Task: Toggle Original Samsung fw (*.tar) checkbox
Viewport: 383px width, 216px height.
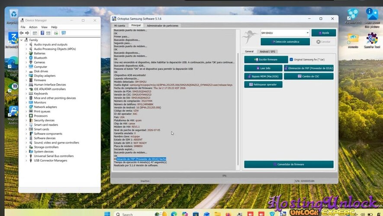Action: click(291, 60)
